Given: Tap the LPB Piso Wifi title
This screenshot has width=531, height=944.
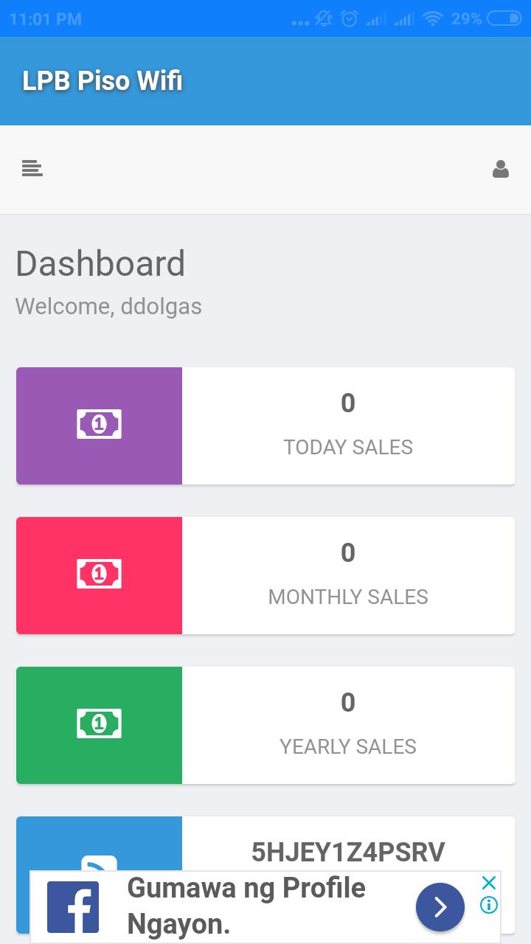Looking at the screenshot, I should pyautogui.click(x=103, y=81).
